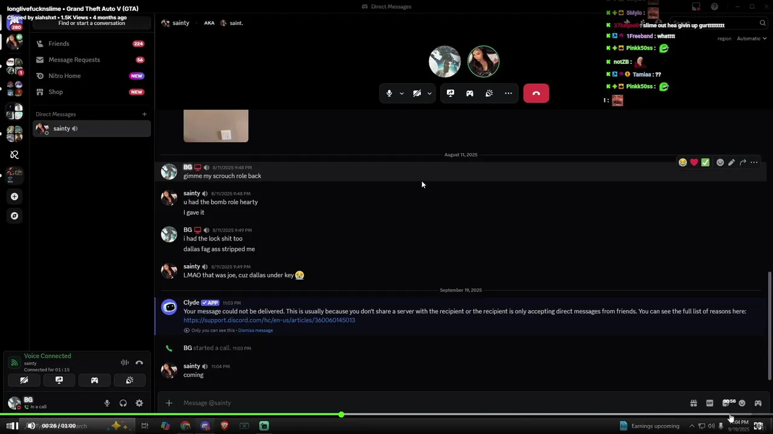This screenshot has width=773, height=434.
Task: Turn on camera in the call control bar
Action: [x=417, y=93]
